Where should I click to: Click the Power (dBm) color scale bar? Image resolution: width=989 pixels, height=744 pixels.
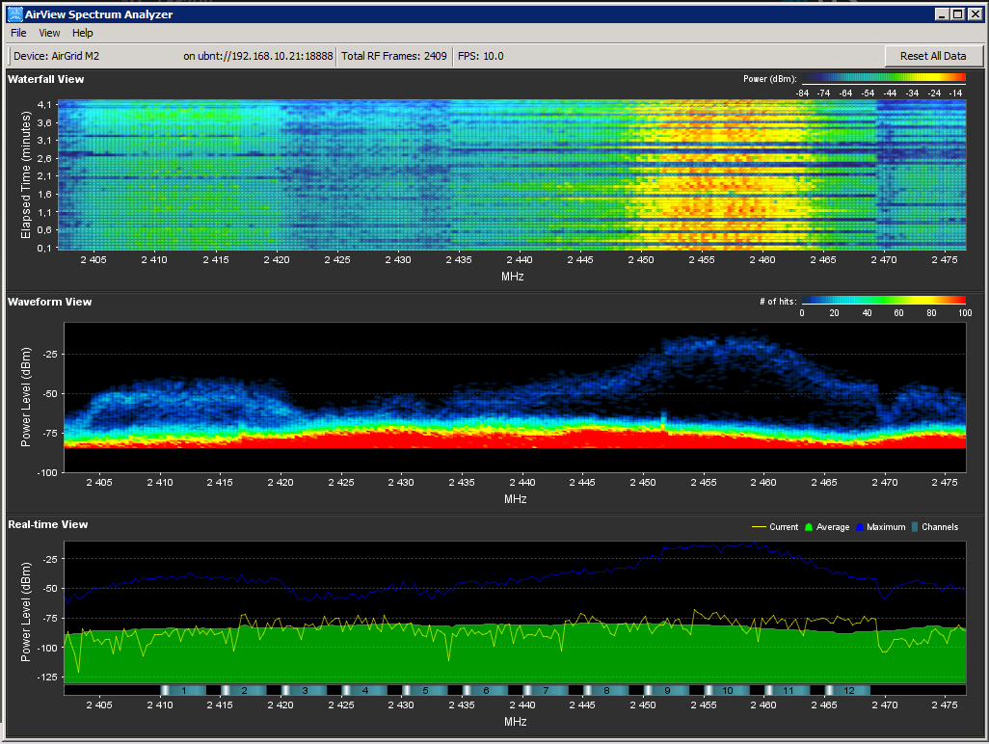click(x=883, y=78)
